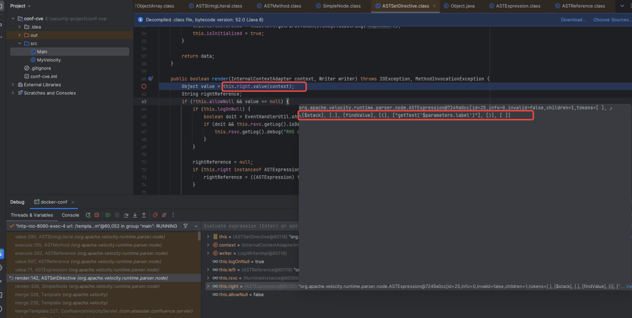Viewport: 632px width, 318px height.
Task: Open the View Breakpoints dialog
Action: point(155,215)
